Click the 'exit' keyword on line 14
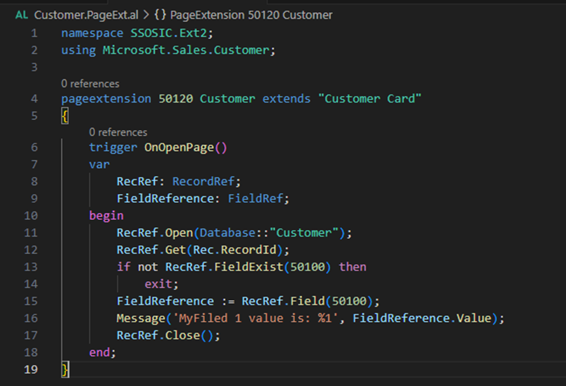Image resolution: width=566 pixels, height=386 pixels. 158,284
